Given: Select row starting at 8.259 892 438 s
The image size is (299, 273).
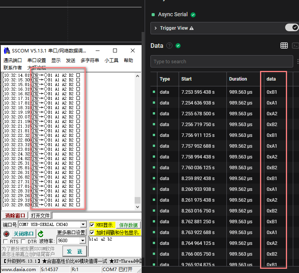Looking at the screenshot, I should coord(225,178).
